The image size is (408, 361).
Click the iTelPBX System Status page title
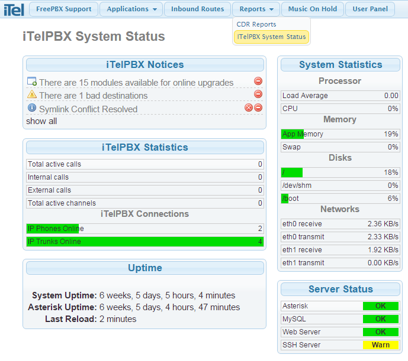(94, 37)
